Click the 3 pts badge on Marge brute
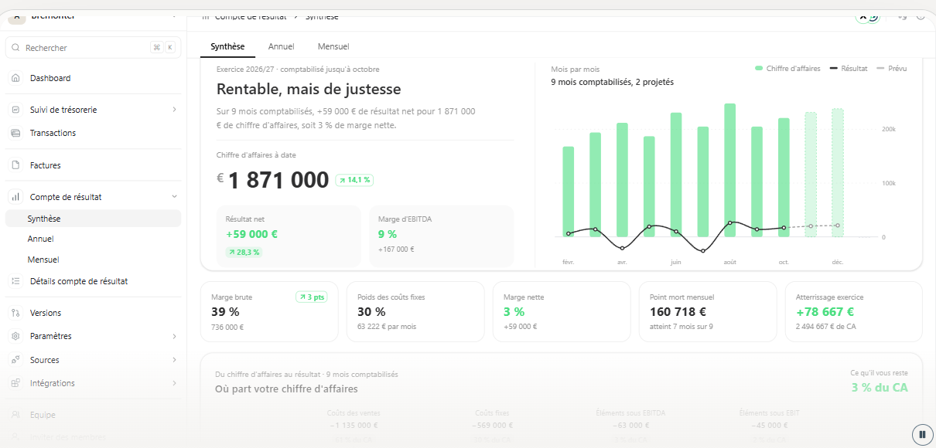 (311, 297)
